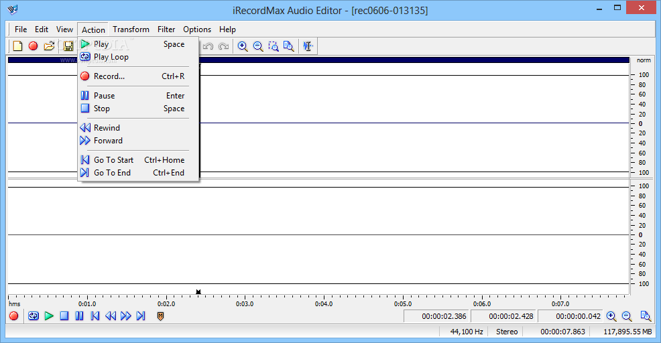
Task: Select Go To End in Action menu
Action: pos(138,172)
